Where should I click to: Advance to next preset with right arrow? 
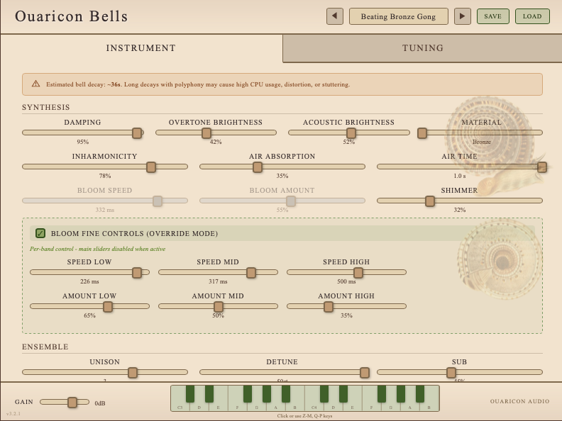click(463, 16)
